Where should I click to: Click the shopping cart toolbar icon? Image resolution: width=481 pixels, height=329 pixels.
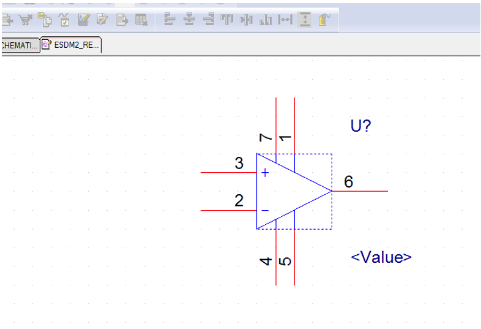(25, 20)
